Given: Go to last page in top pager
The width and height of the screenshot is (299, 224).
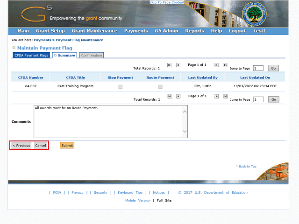Looking at the screenshot, I should 225,65.
